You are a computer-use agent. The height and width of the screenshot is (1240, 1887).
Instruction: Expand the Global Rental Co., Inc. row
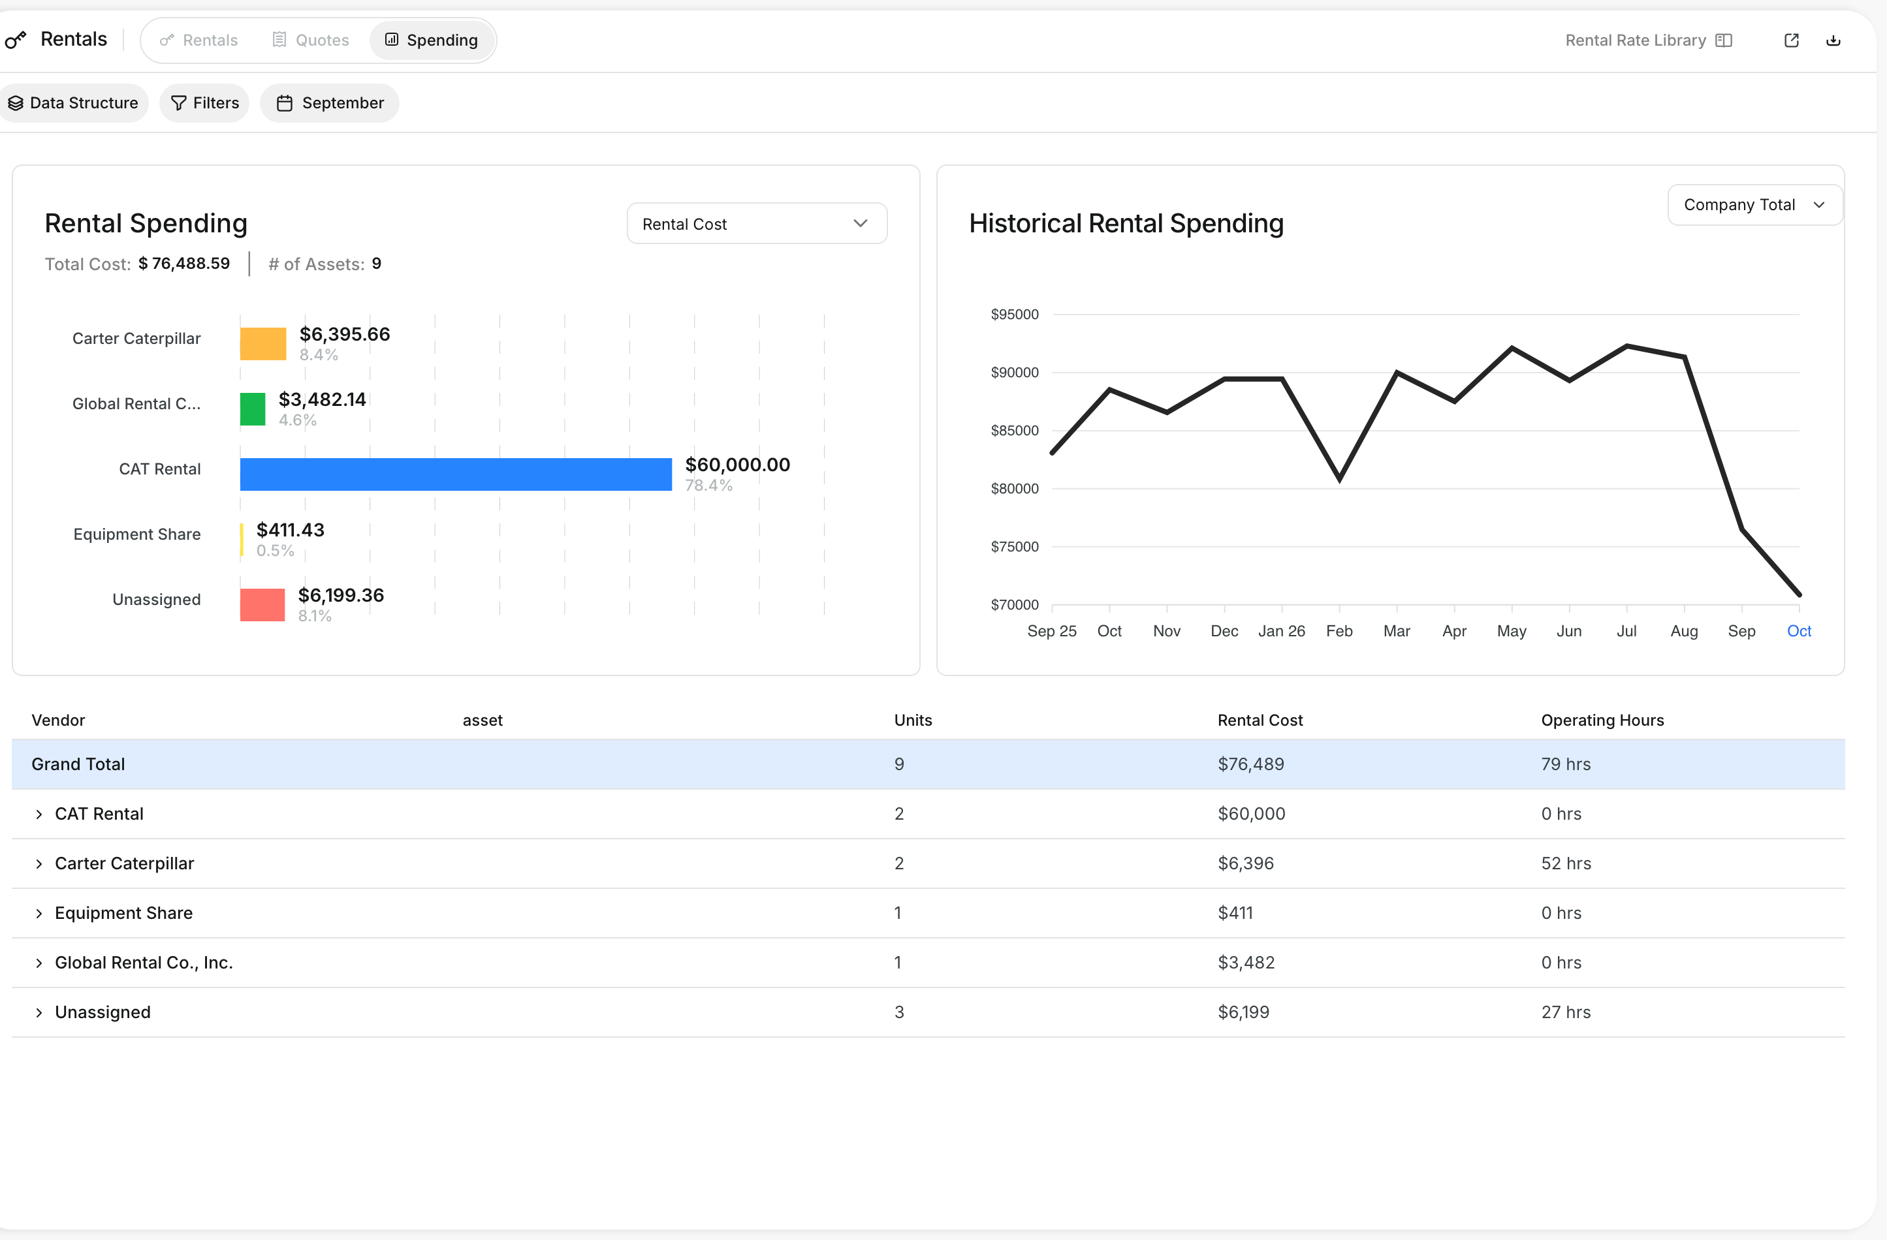pos(39,963)
